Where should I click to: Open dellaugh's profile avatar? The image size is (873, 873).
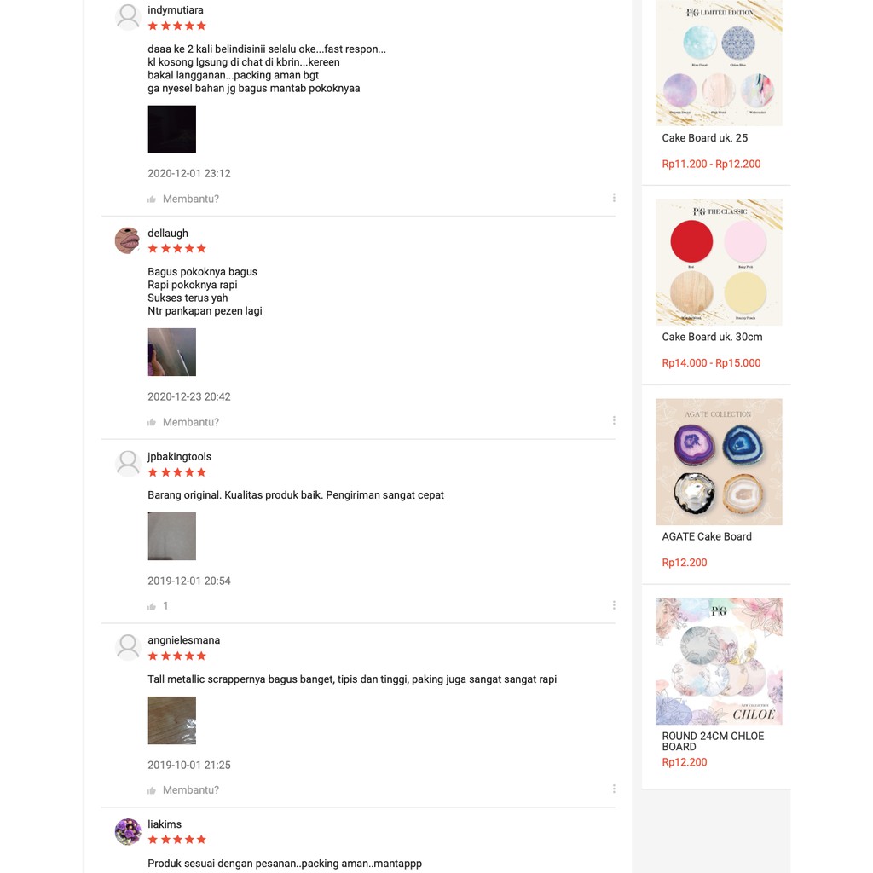(x=128, y=240)
